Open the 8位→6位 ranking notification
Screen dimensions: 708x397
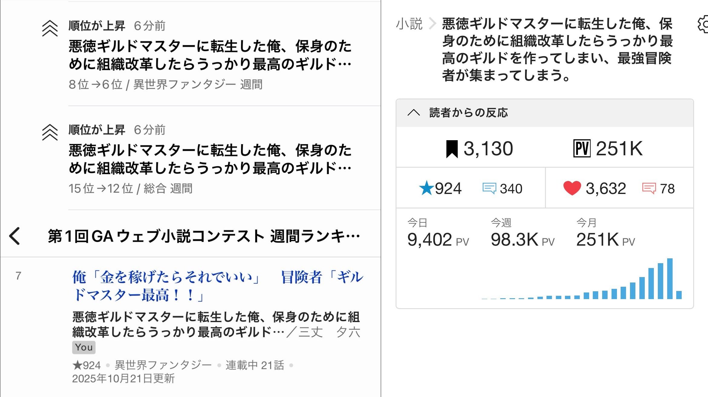[210, 55]
